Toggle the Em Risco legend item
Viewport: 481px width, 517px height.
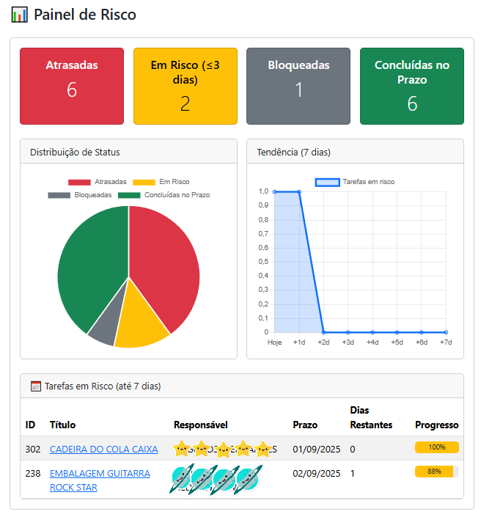click(x=162, y=182)
